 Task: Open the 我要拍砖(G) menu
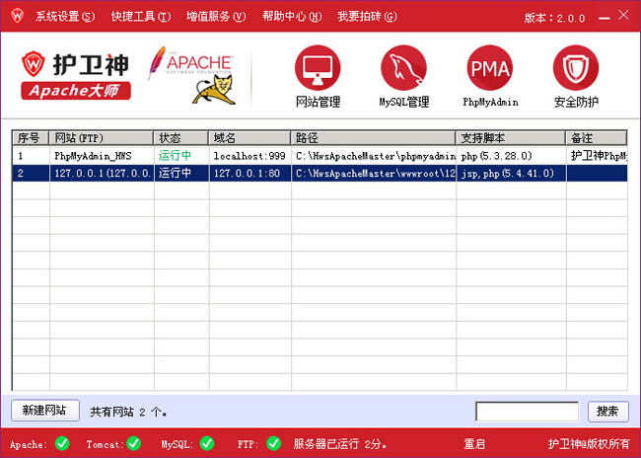coord(367,17)
